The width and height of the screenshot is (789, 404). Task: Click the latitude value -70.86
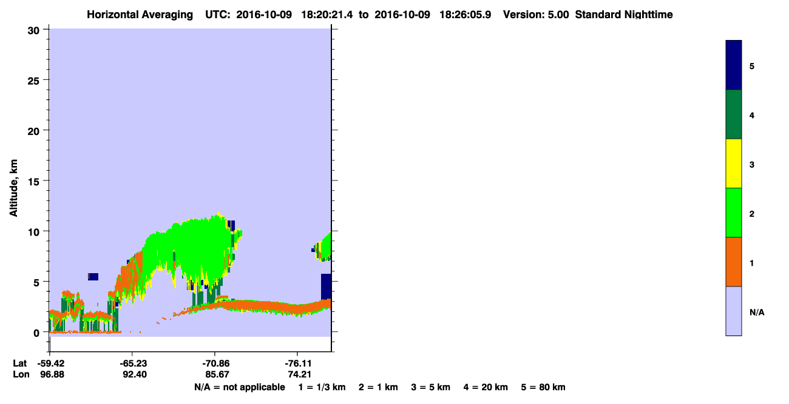(x=215, y=363)
